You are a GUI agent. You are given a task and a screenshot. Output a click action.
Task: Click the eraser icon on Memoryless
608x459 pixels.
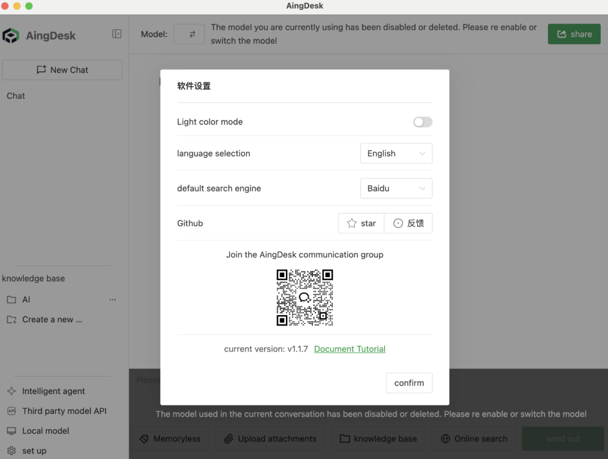tap(144, 439)
